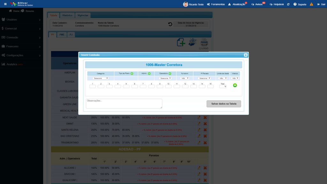This screenshot has width=327, height=184.
Task: Delete the OMINT row
Action: click(x=205, y=124)
